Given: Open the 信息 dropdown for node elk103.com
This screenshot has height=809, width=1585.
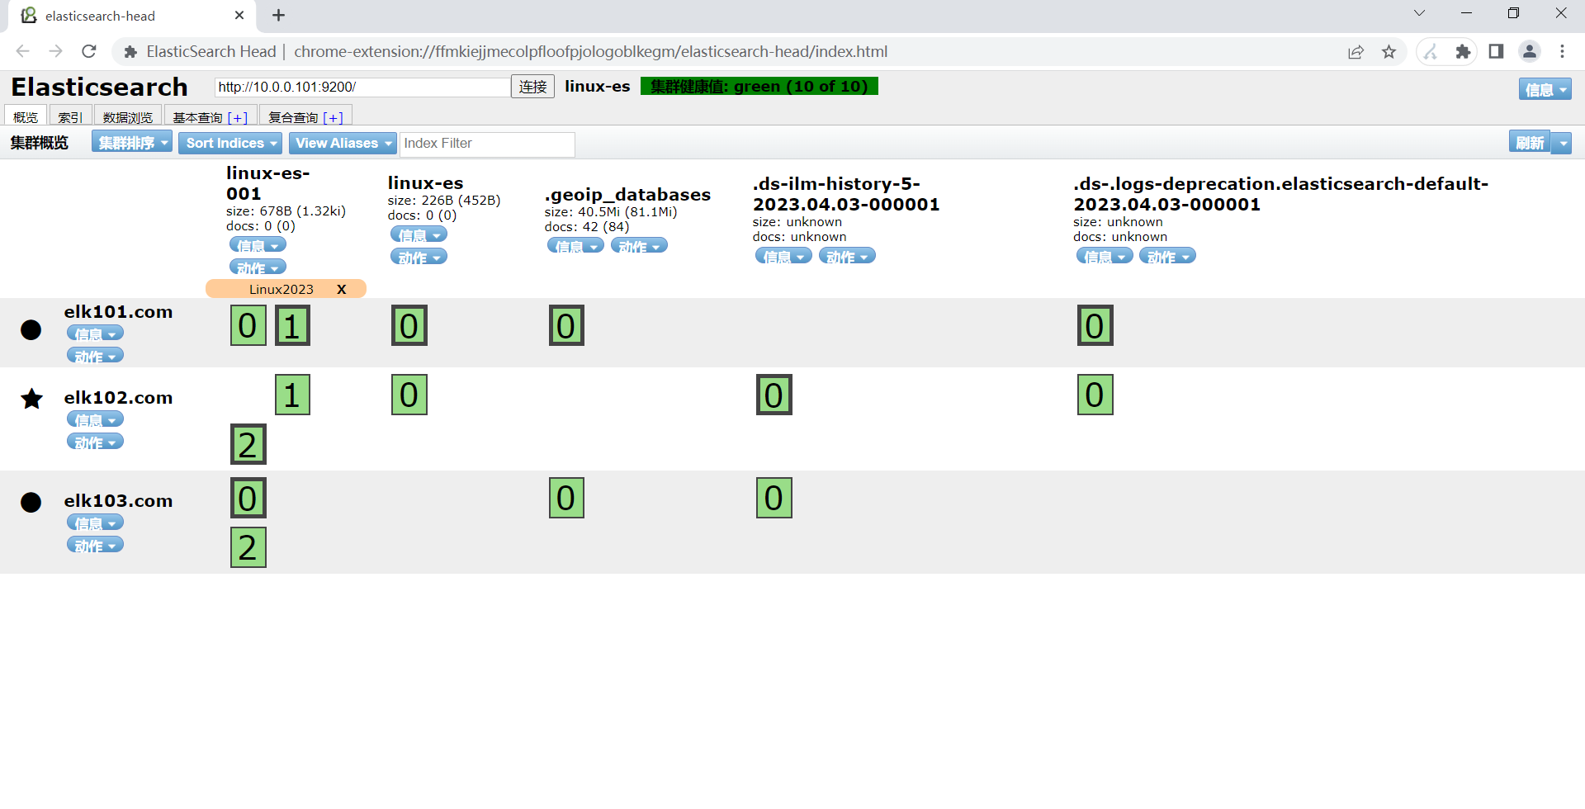Looking at the screenshot, I should click(x=95, y=523).
